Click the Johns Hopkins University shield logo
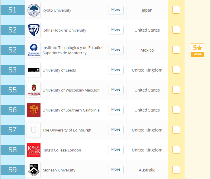This screenshot has width=211, height=179. (x=34, y=30)
